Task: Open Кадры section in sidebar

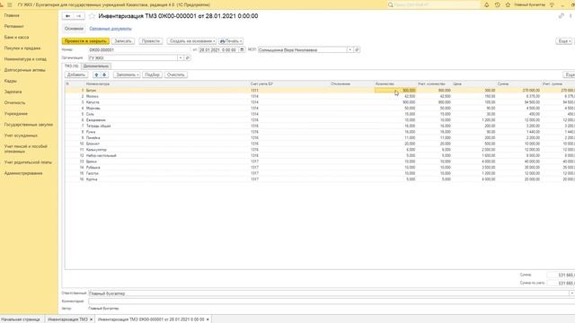Action: pos(11,81)
